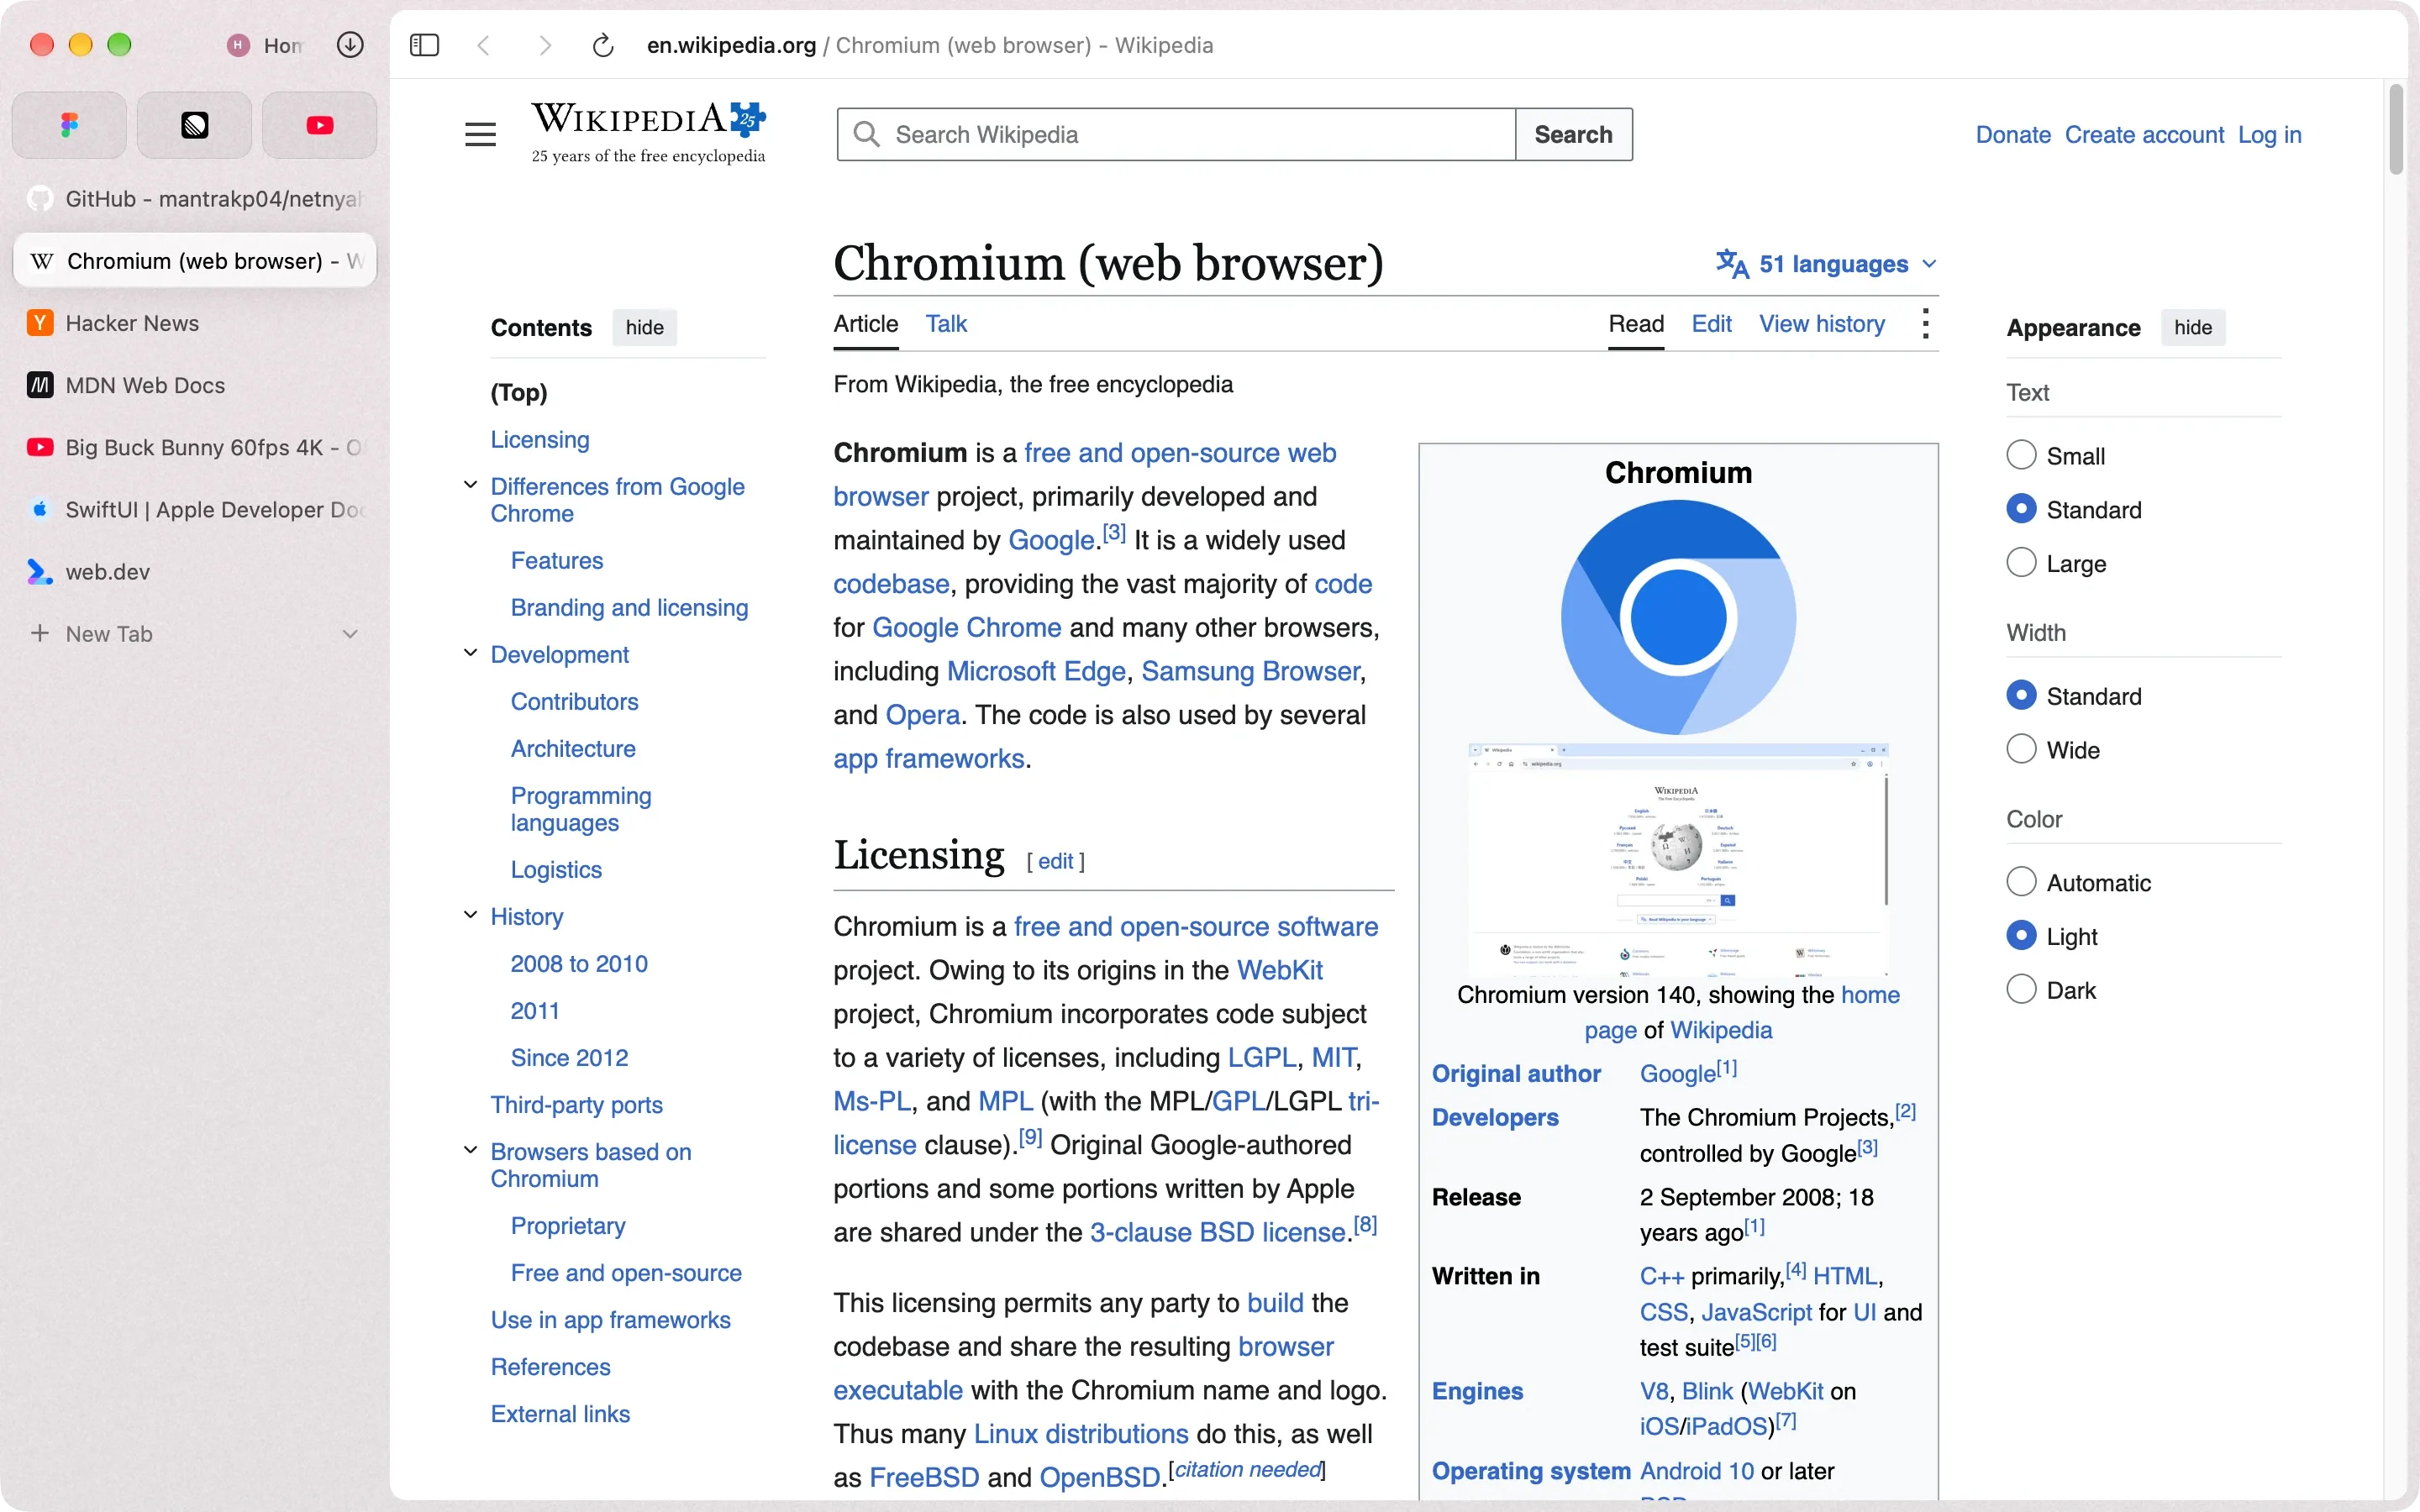2420x1512 pixels.
Task: Open the 51 languages dropdown
Action: click(x=1827, y=264)
